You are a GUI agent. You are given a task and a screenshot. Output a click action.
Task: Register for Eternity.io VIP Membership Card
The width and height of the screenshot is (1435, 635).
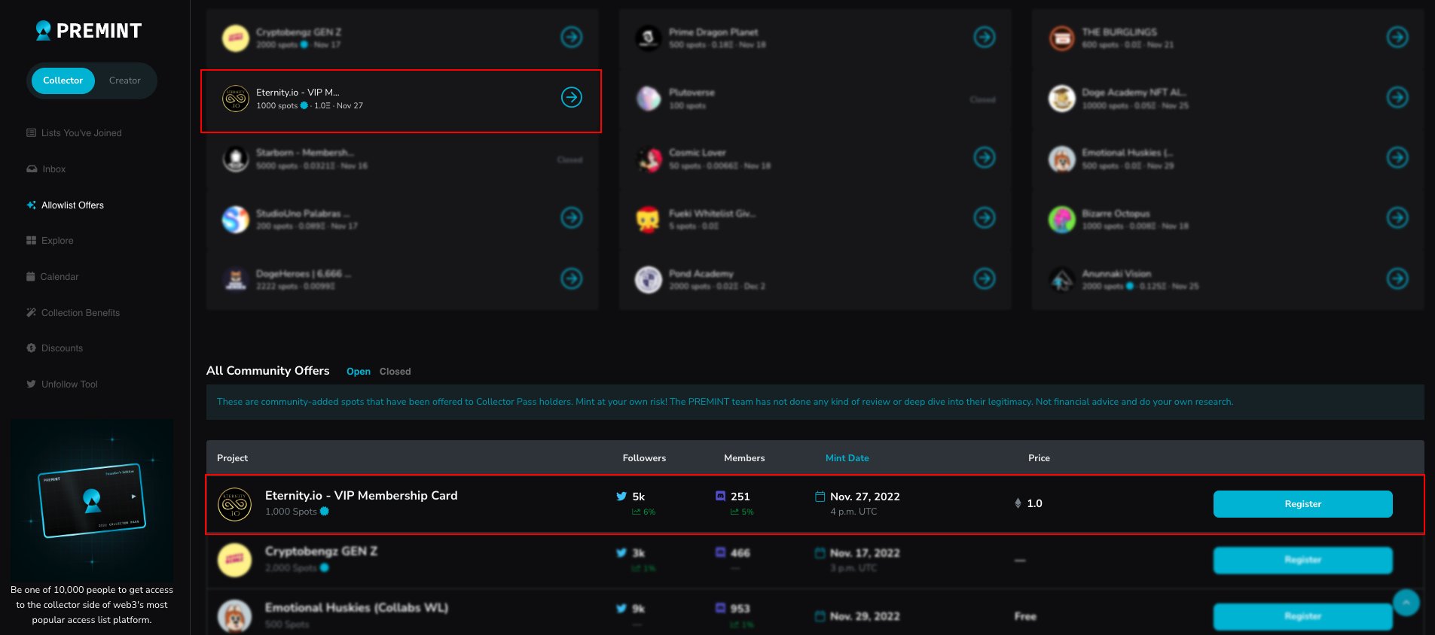click(1302, 504)
